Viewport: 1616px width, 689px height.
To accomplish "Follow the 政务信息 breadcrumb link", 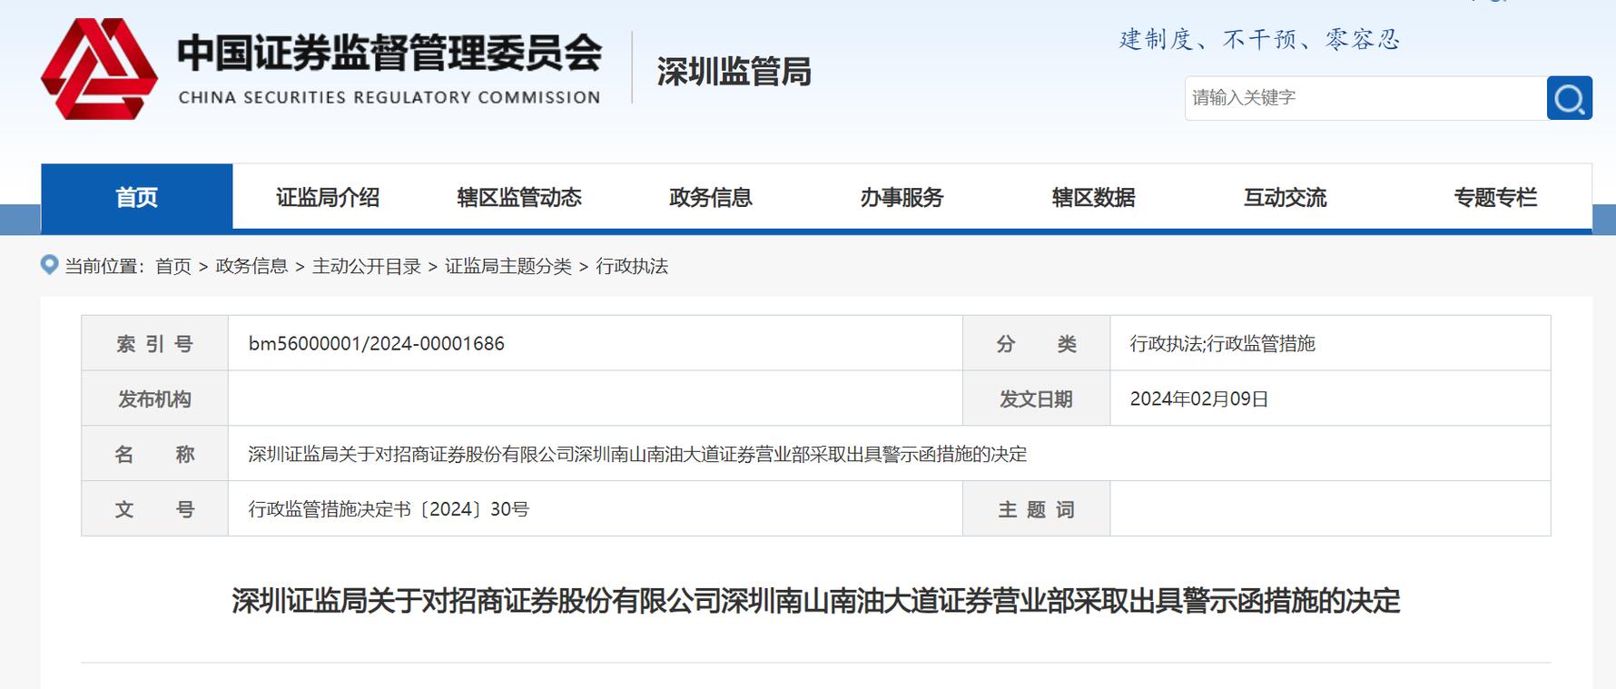I will tap(251, 266).
